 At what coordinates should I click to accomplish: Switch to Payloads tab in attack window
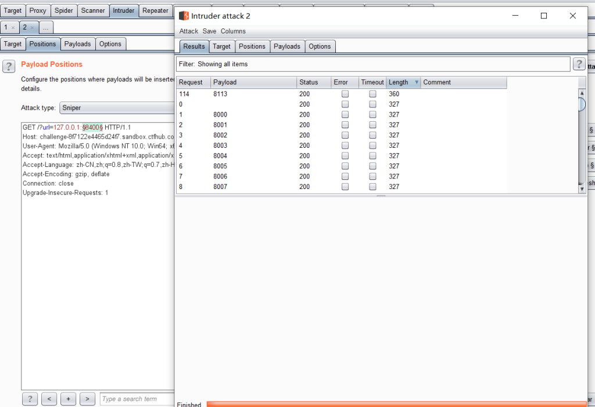(x=287, y=46)
